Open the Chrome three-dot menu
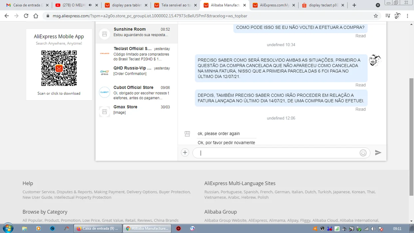414x233 pixels. point(407,16)
